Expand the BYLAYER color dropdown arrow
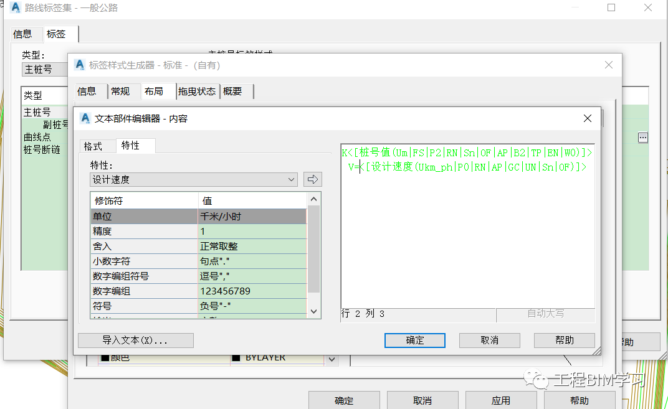The image size is (668, 409). click(x=332, y=360)
